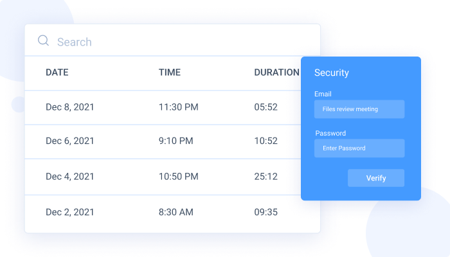450x257 pixels.
Task: Click the 10:52 duration value
Action: tap(266, 141)
